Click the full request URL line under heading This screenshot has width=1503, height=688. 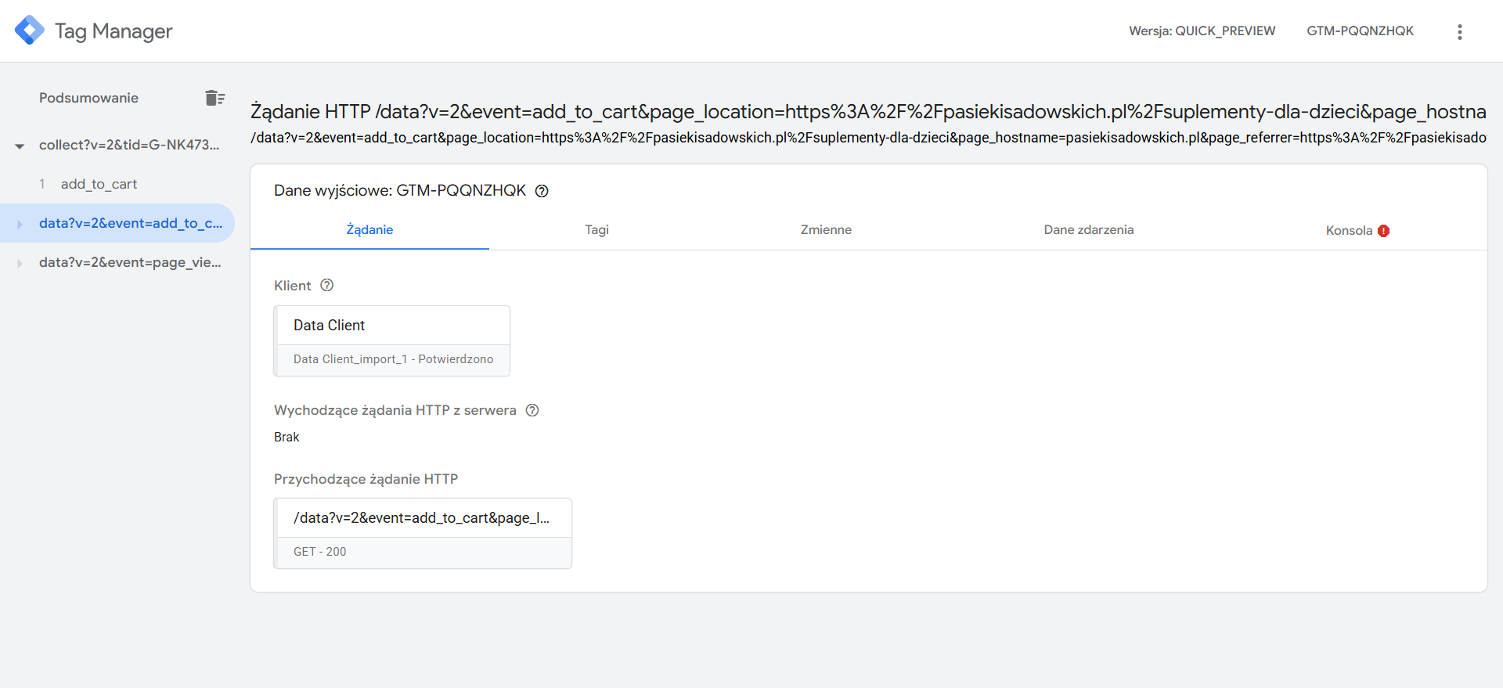pos(868,138)
